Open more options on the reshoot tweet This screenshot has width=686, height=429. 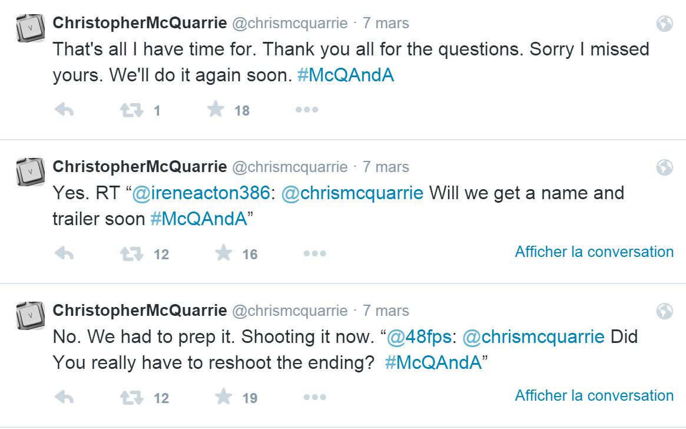(x=314, y=397)
